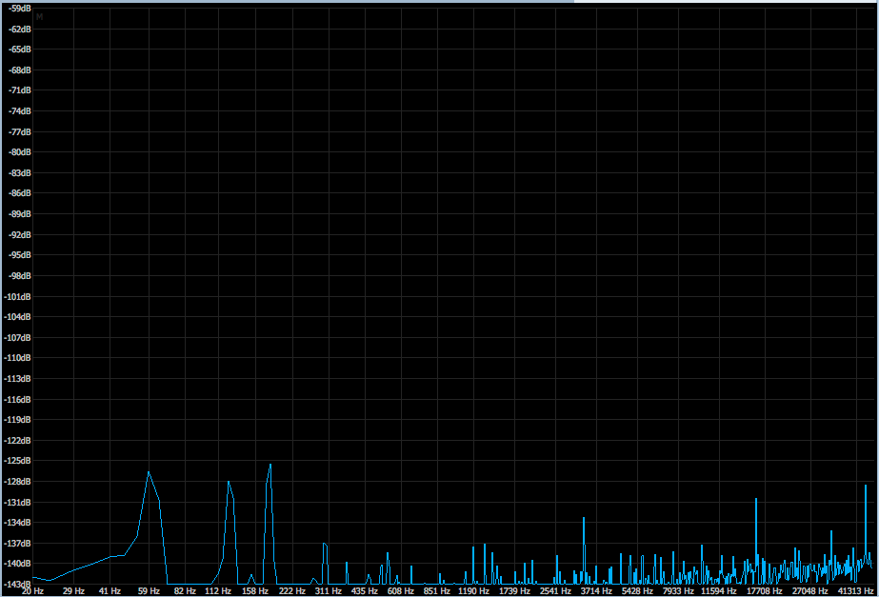Click the -80dB level label
The width and height of the screenshot is (879, 597).
[20, 152]
